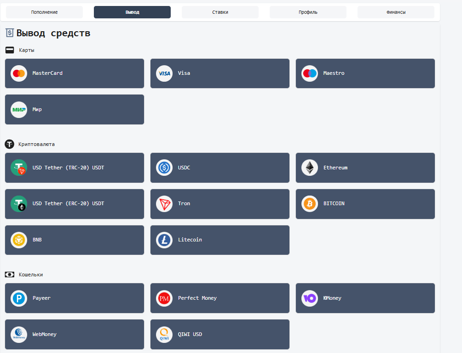
Task: Click the Ethereum diamond icon
Action: coord(310,168)
